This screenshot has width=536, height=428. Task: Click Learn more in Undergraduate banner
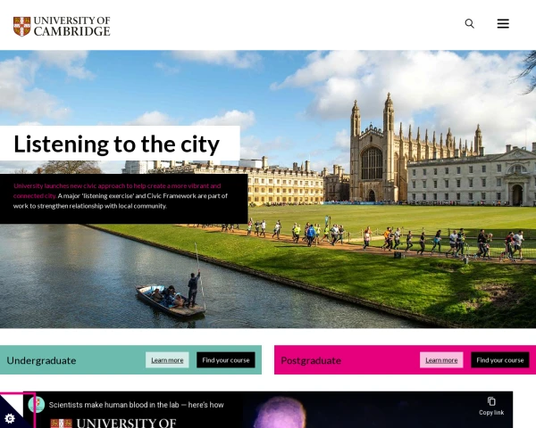[167, 360]
